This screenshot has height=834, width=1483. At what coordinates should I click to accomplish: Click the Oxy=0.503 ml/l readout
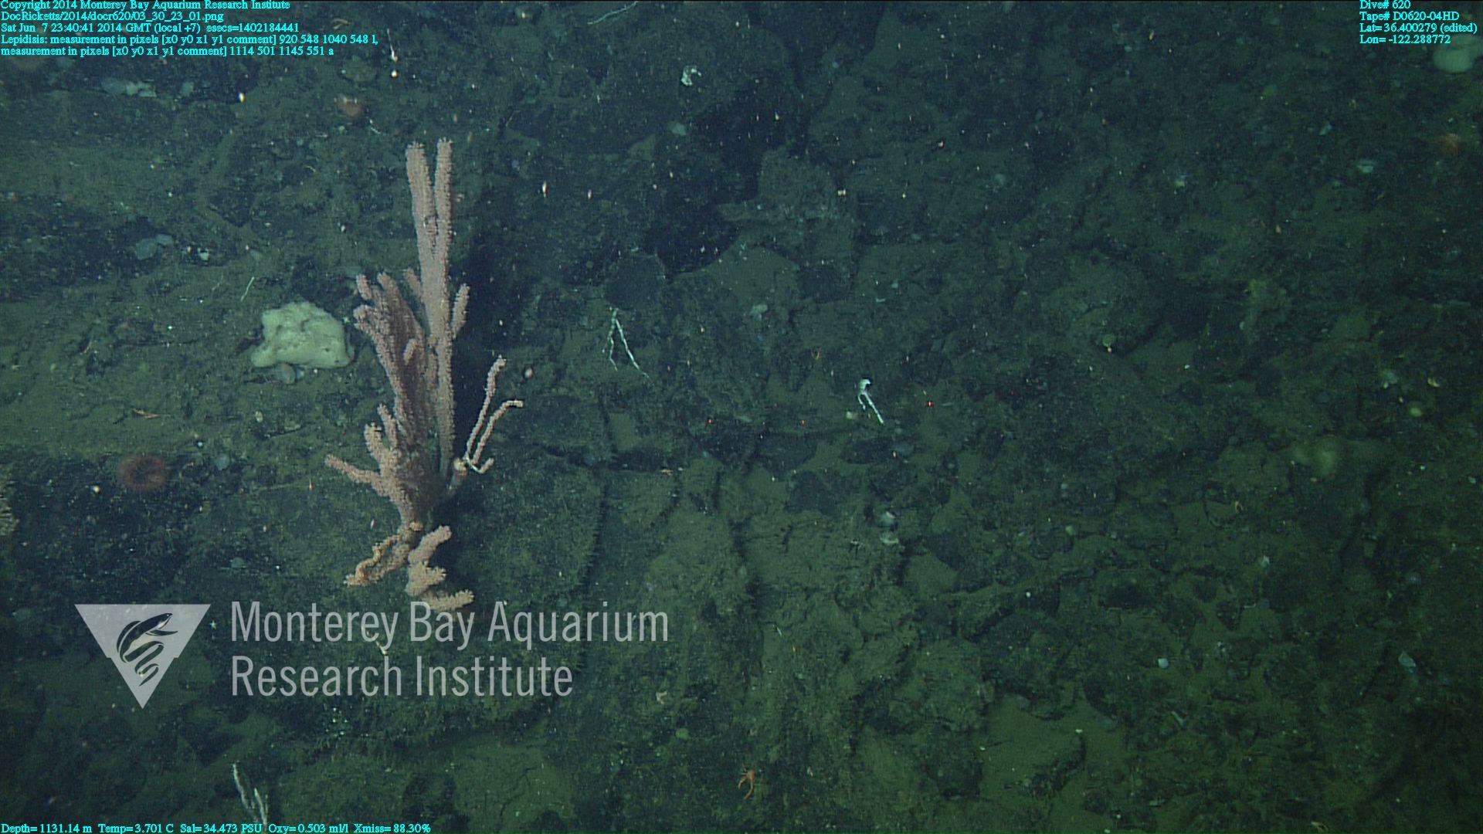(308, 828)
